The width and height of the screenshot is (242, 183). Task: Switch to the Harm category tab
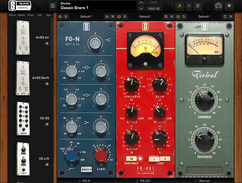coord(12,15)
